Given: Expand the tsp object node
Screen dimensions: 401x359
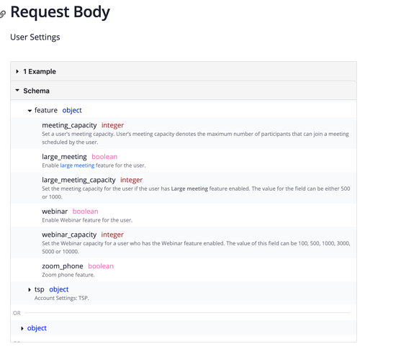Looking at the screenshot, I should [30, 290].
